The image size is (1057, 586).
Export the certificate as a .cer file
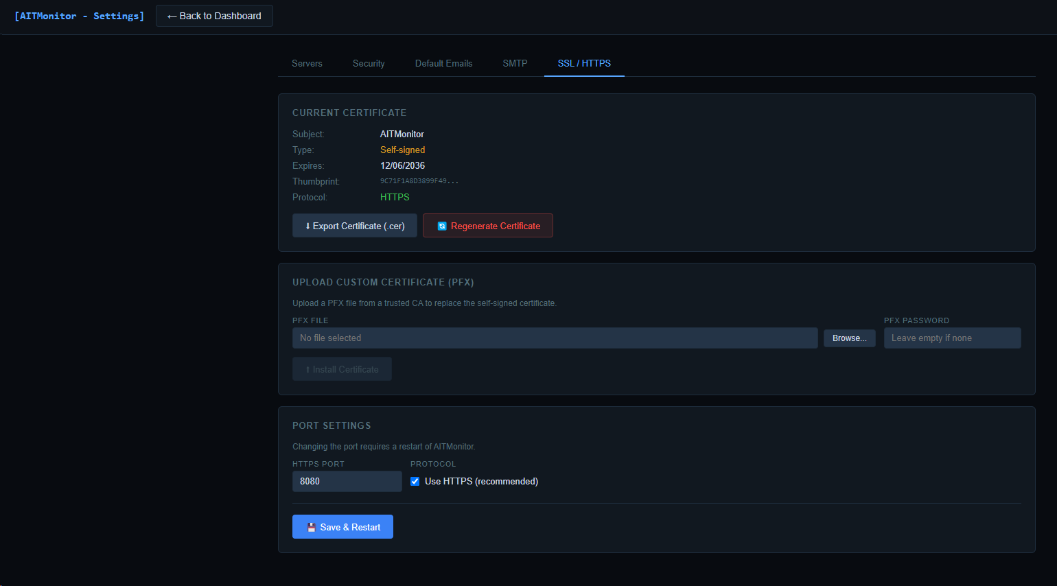tap(355, 226)
